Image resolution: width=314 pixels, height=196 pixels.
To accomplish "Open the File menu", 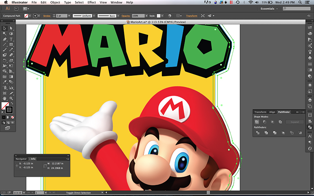I will tap(34, 2).
